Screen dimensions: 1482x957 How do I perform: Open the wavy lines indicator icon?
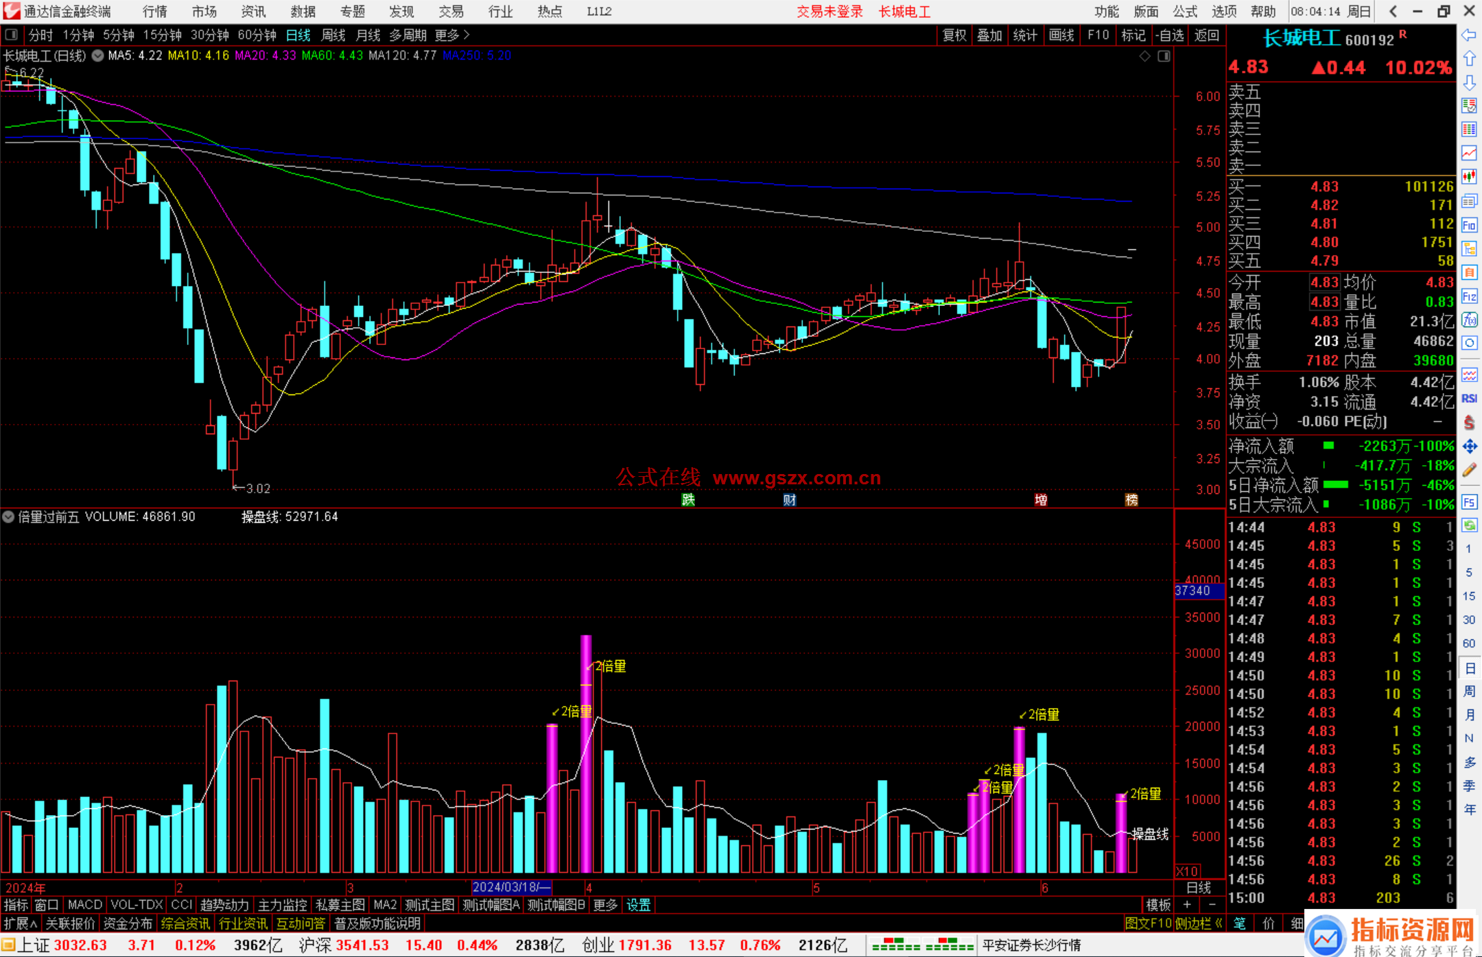coord(1469,375)
